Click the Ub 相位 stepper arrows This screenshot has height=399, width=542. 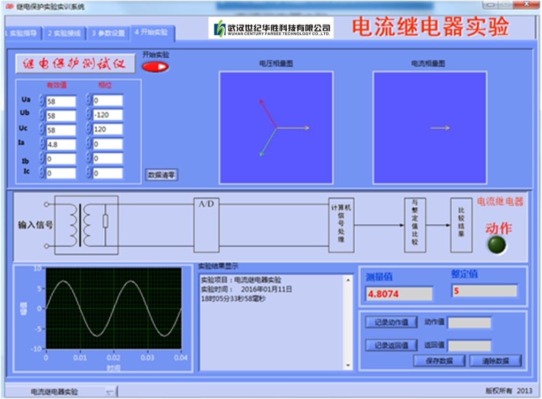click(89, 115)
